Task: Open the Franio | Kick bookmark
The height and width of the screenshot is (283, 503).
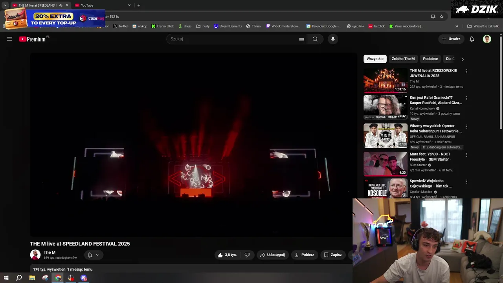Action: point(163,26)
